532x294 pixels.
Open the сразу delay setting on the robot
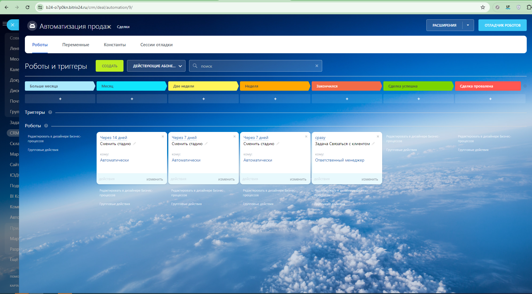(x=320, y=137)
